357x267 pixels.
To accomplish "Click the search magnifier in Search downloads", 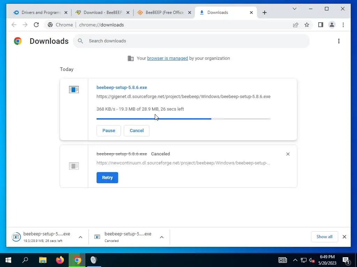I will click(x=80, y=41).
